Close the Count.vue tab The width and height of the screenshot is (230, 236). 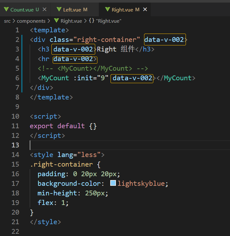[x=44, y=10]
